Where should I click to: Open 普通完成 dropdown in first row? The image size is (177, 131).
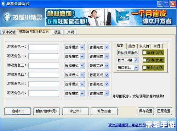pyautogui.click(x=99, y=47)
